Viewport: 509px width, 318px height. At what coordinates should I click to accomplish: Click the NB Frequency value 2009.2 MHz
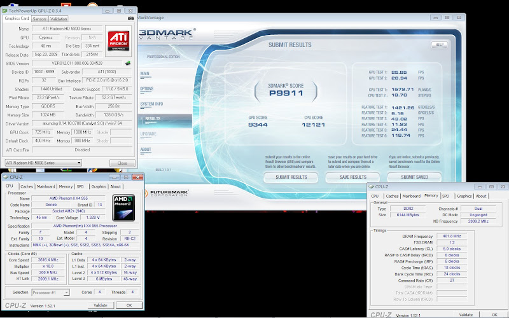coord(478,221)
